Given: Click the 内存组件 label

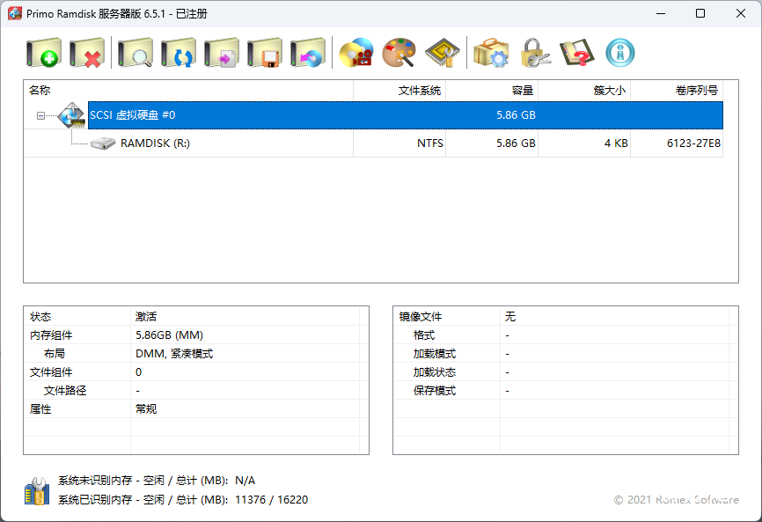Looking at the screenshot, I should point(51,335).
